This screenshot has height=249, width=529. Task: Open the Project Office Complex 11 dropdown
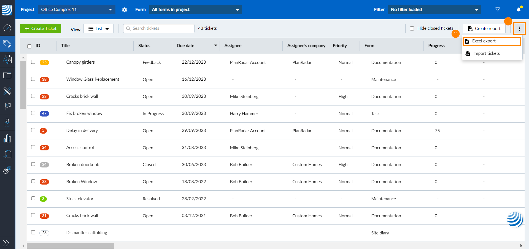(x=77, y=10)
